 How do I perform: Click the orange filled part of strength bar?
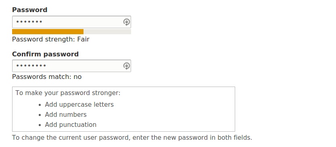(48, 32)
